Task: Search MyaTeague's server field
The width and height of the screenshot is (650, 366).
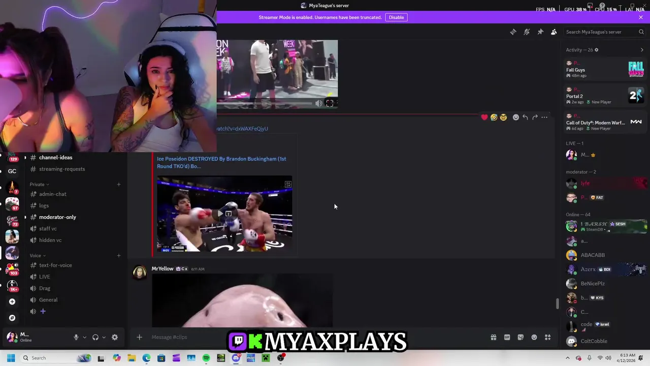Action: pos(604,32)
